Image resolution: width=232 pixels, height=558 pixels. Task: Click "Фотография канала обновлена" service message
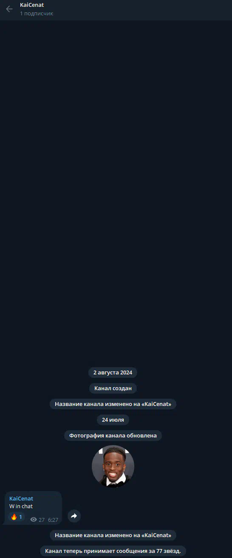[113, 436]
